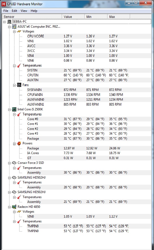The image size is (154, 250).
Task: Open the File menu
Action: (x=6, y=11)
